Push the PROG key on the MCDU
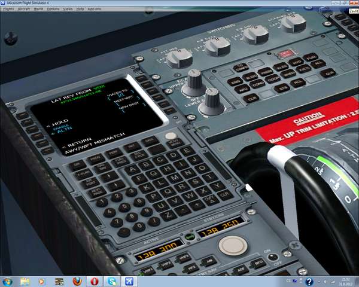The width and height of the screenshot is (359, 287). (96, 159)
